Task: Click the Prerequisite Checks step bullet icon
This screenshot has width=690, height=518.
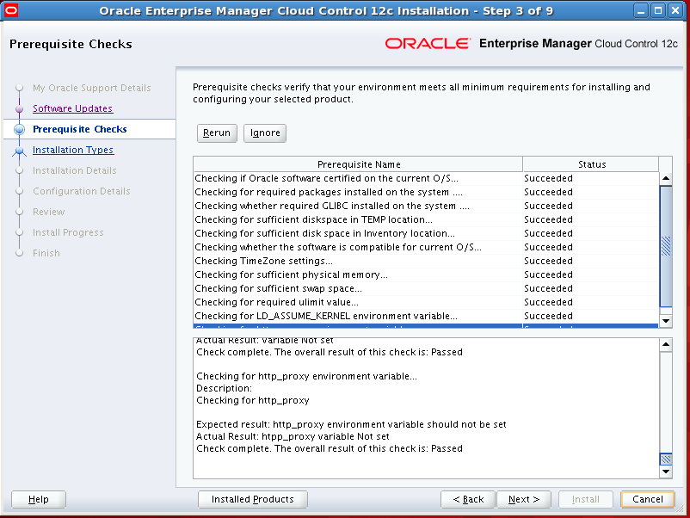Action: (x=20, y=129)
